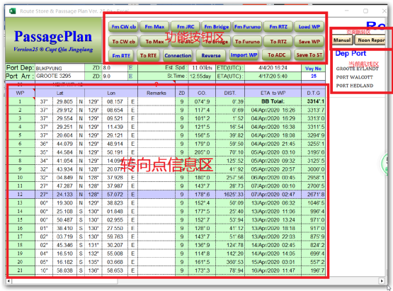Click the Import WP button
The width and height of the screenshot is (393, 291).
(x=244, y=55)
